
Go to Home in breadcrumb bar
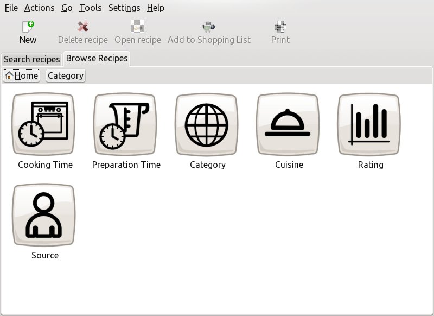point(21,75)
